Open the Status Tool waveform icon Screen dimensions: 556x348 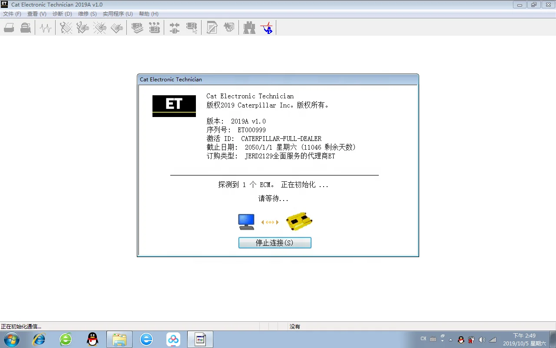coord(46,28)
